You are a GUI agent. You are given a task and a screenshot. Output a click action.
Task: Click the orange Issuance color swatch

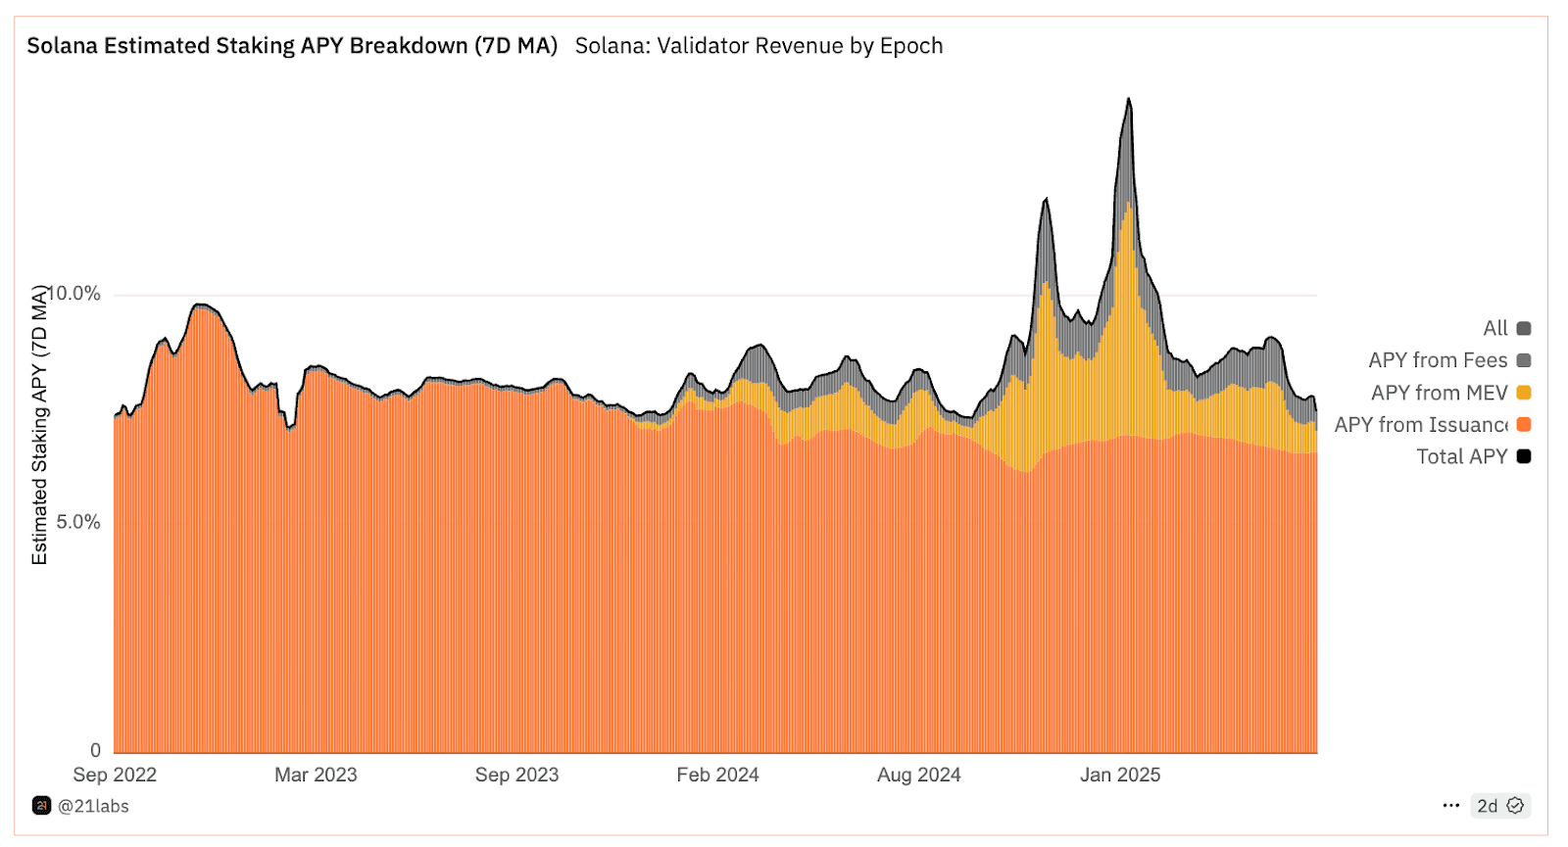[x=1524, y=425]
